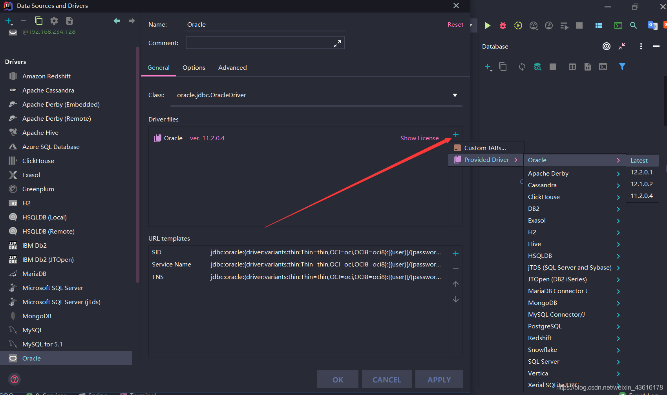Switch to the Advanced tab

point(232,68)
